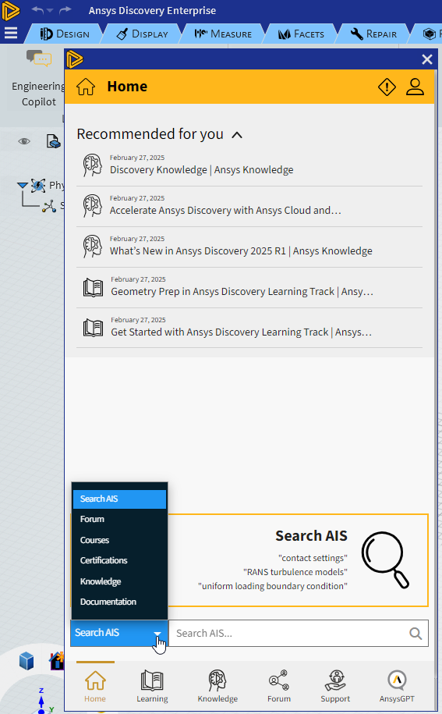Viewport: 442px width, 714px height.
Task: Close the Ansys help panel
Action: [427, 59]
